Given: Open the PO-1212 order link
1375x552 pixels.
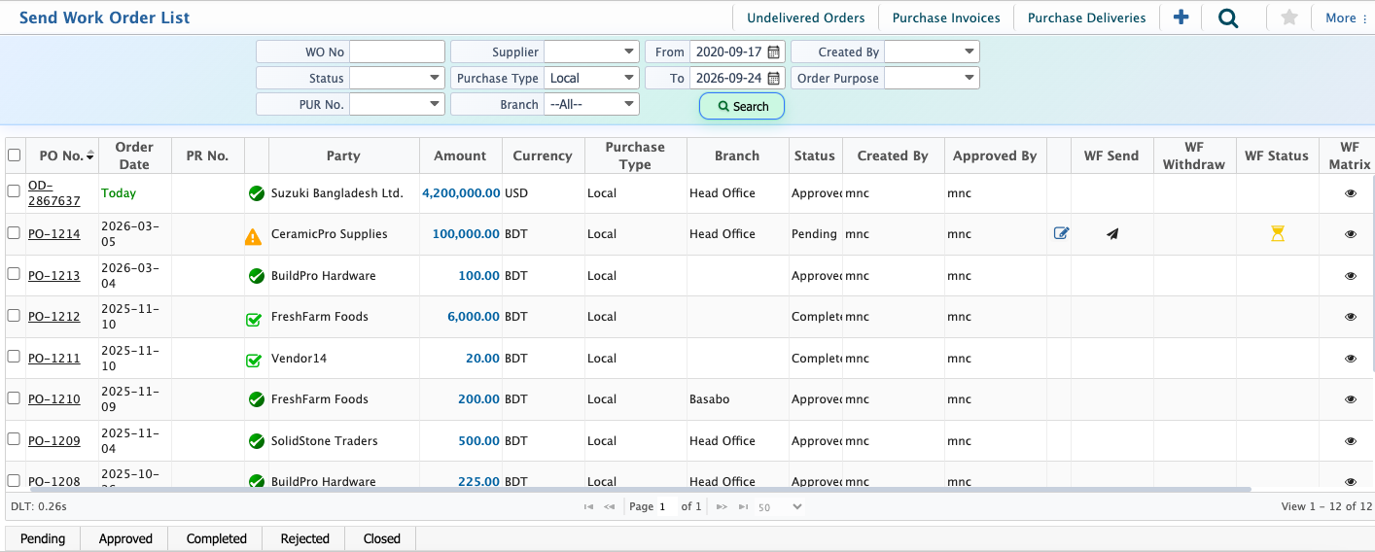Looking at the screenshot, I should 54,316.
